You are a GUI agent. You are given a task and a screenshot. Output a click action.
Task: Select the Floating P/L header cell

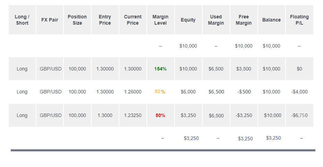click(299, 20)
